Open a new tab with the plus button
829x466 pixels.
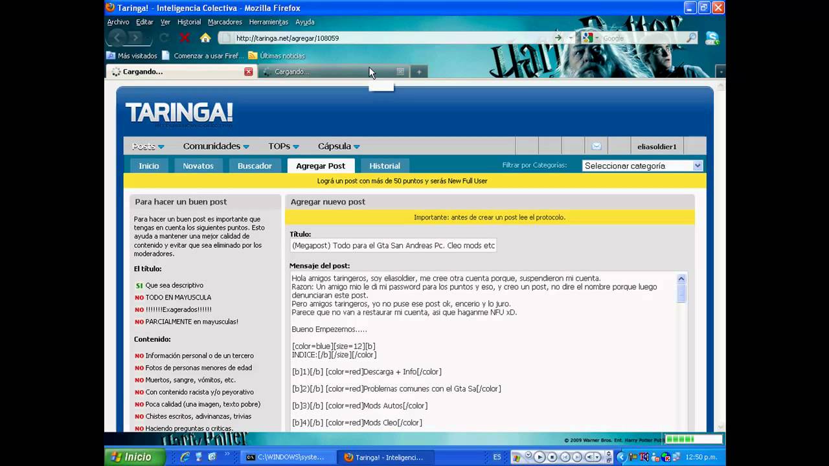pyautogui.click(x=419, y=72)
